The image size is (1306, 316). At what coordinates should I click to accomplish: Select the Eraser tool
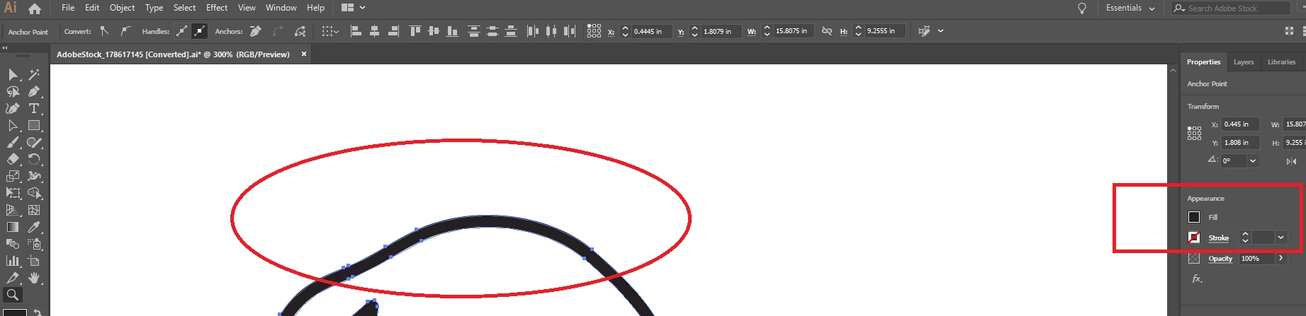pos(13,159)
